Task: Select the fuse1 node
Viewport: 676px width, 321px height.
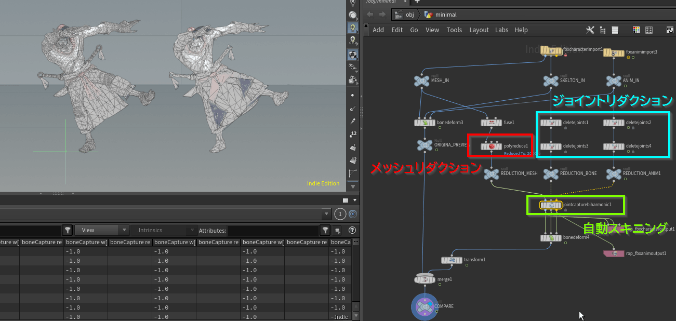Action: click(492, 123)
